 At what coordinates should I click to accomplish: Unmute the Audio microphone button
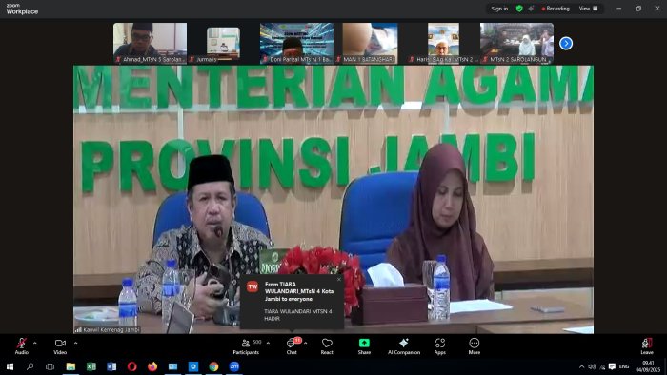click(21, 345)
